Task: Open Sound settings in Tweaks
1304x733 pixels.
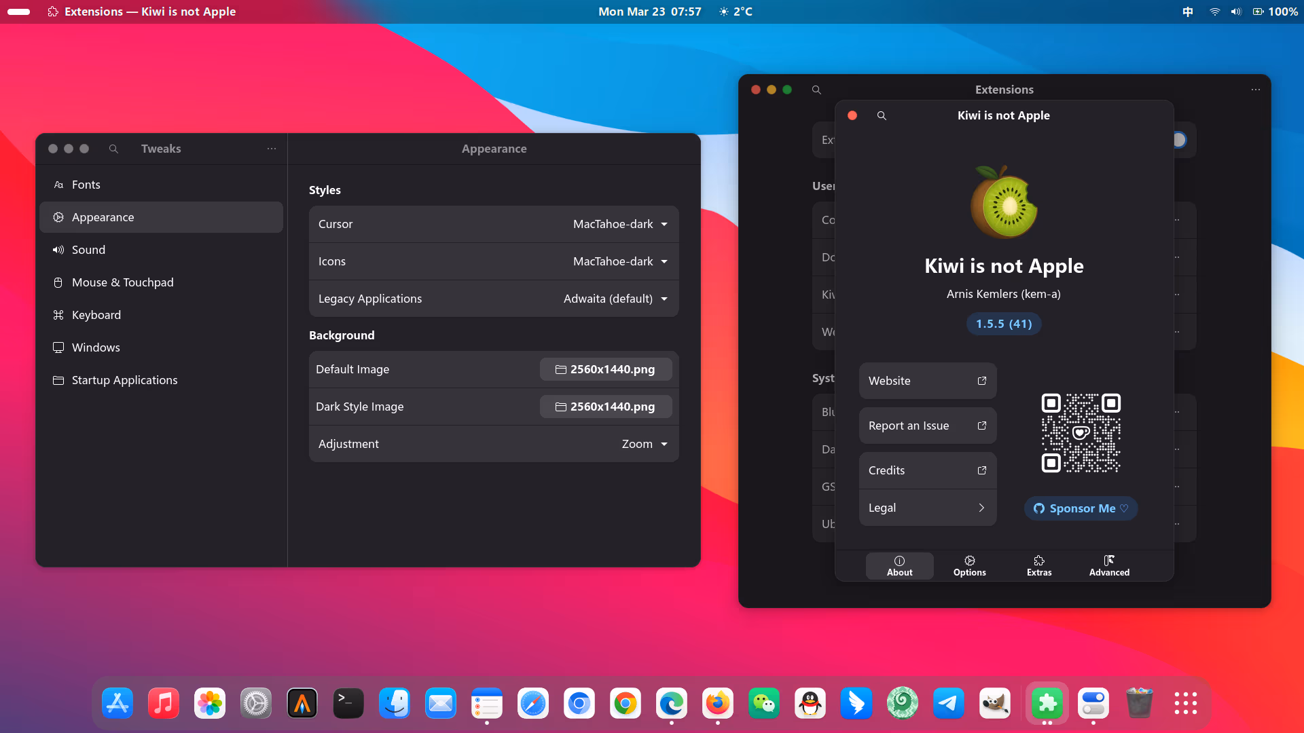Action: (161, 250)
